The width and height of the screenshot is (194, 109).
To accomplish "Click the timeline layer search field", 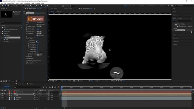I will [27, 87].
